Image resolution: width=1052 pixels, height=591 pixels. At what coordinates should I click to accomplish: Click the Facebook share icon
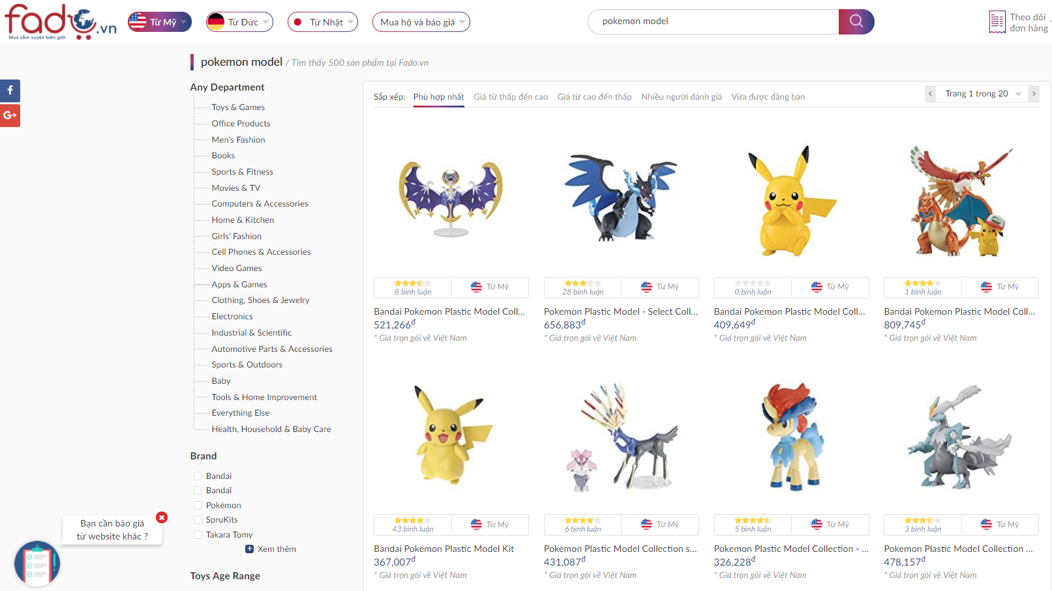(x=10, y=91)
